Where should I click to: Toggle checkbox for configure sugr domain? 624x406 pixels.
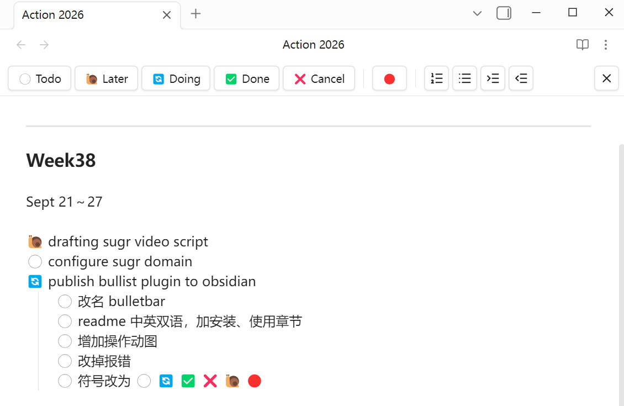35,261
